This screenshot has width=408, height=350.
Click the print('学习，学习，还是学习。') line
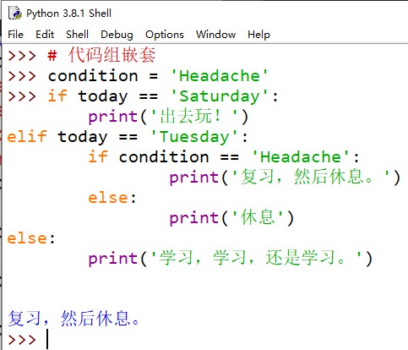[x=231, y=258]
